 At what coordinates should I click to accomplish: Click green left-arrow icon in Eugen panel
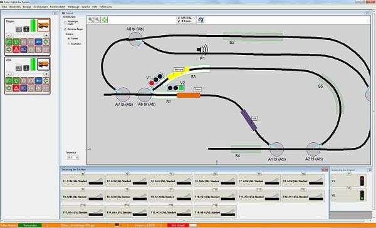click(46, 42)
